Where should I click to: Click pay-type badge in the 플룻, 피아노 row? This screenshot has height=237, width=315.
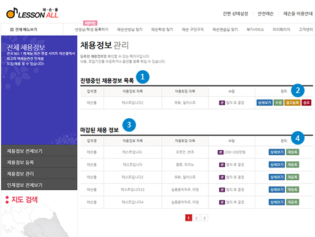pos(222,164)
